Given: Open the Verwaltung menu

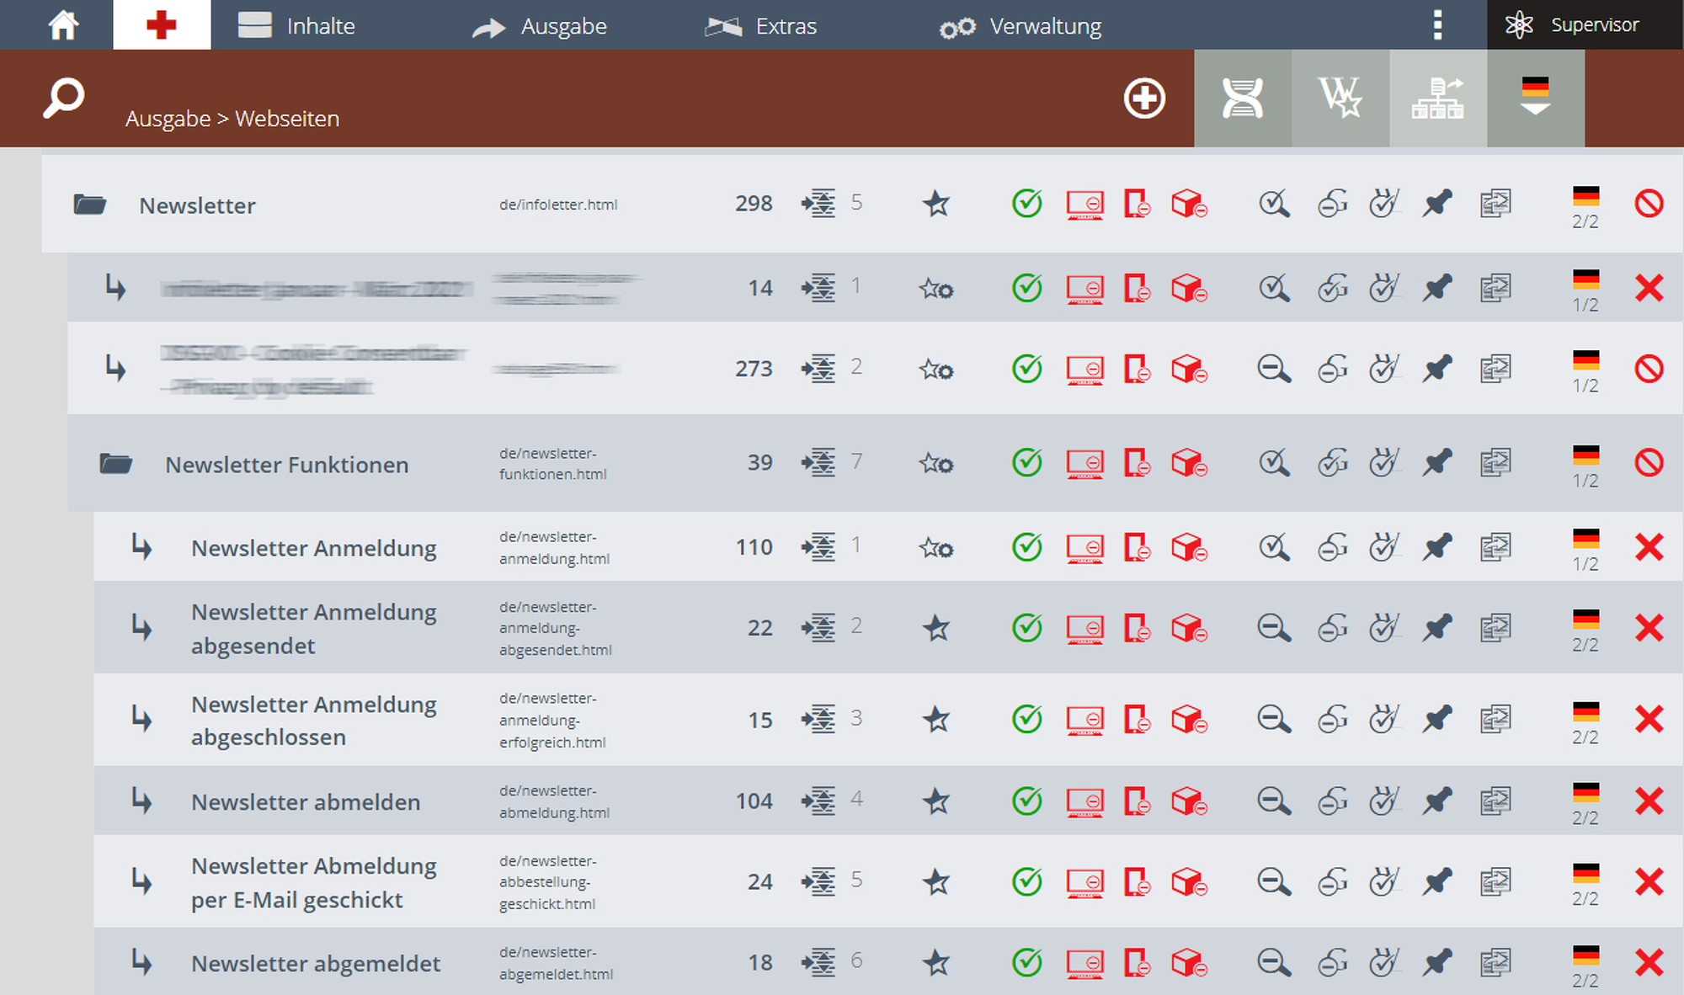Looking at the screenshot, I should point(1021,26).
